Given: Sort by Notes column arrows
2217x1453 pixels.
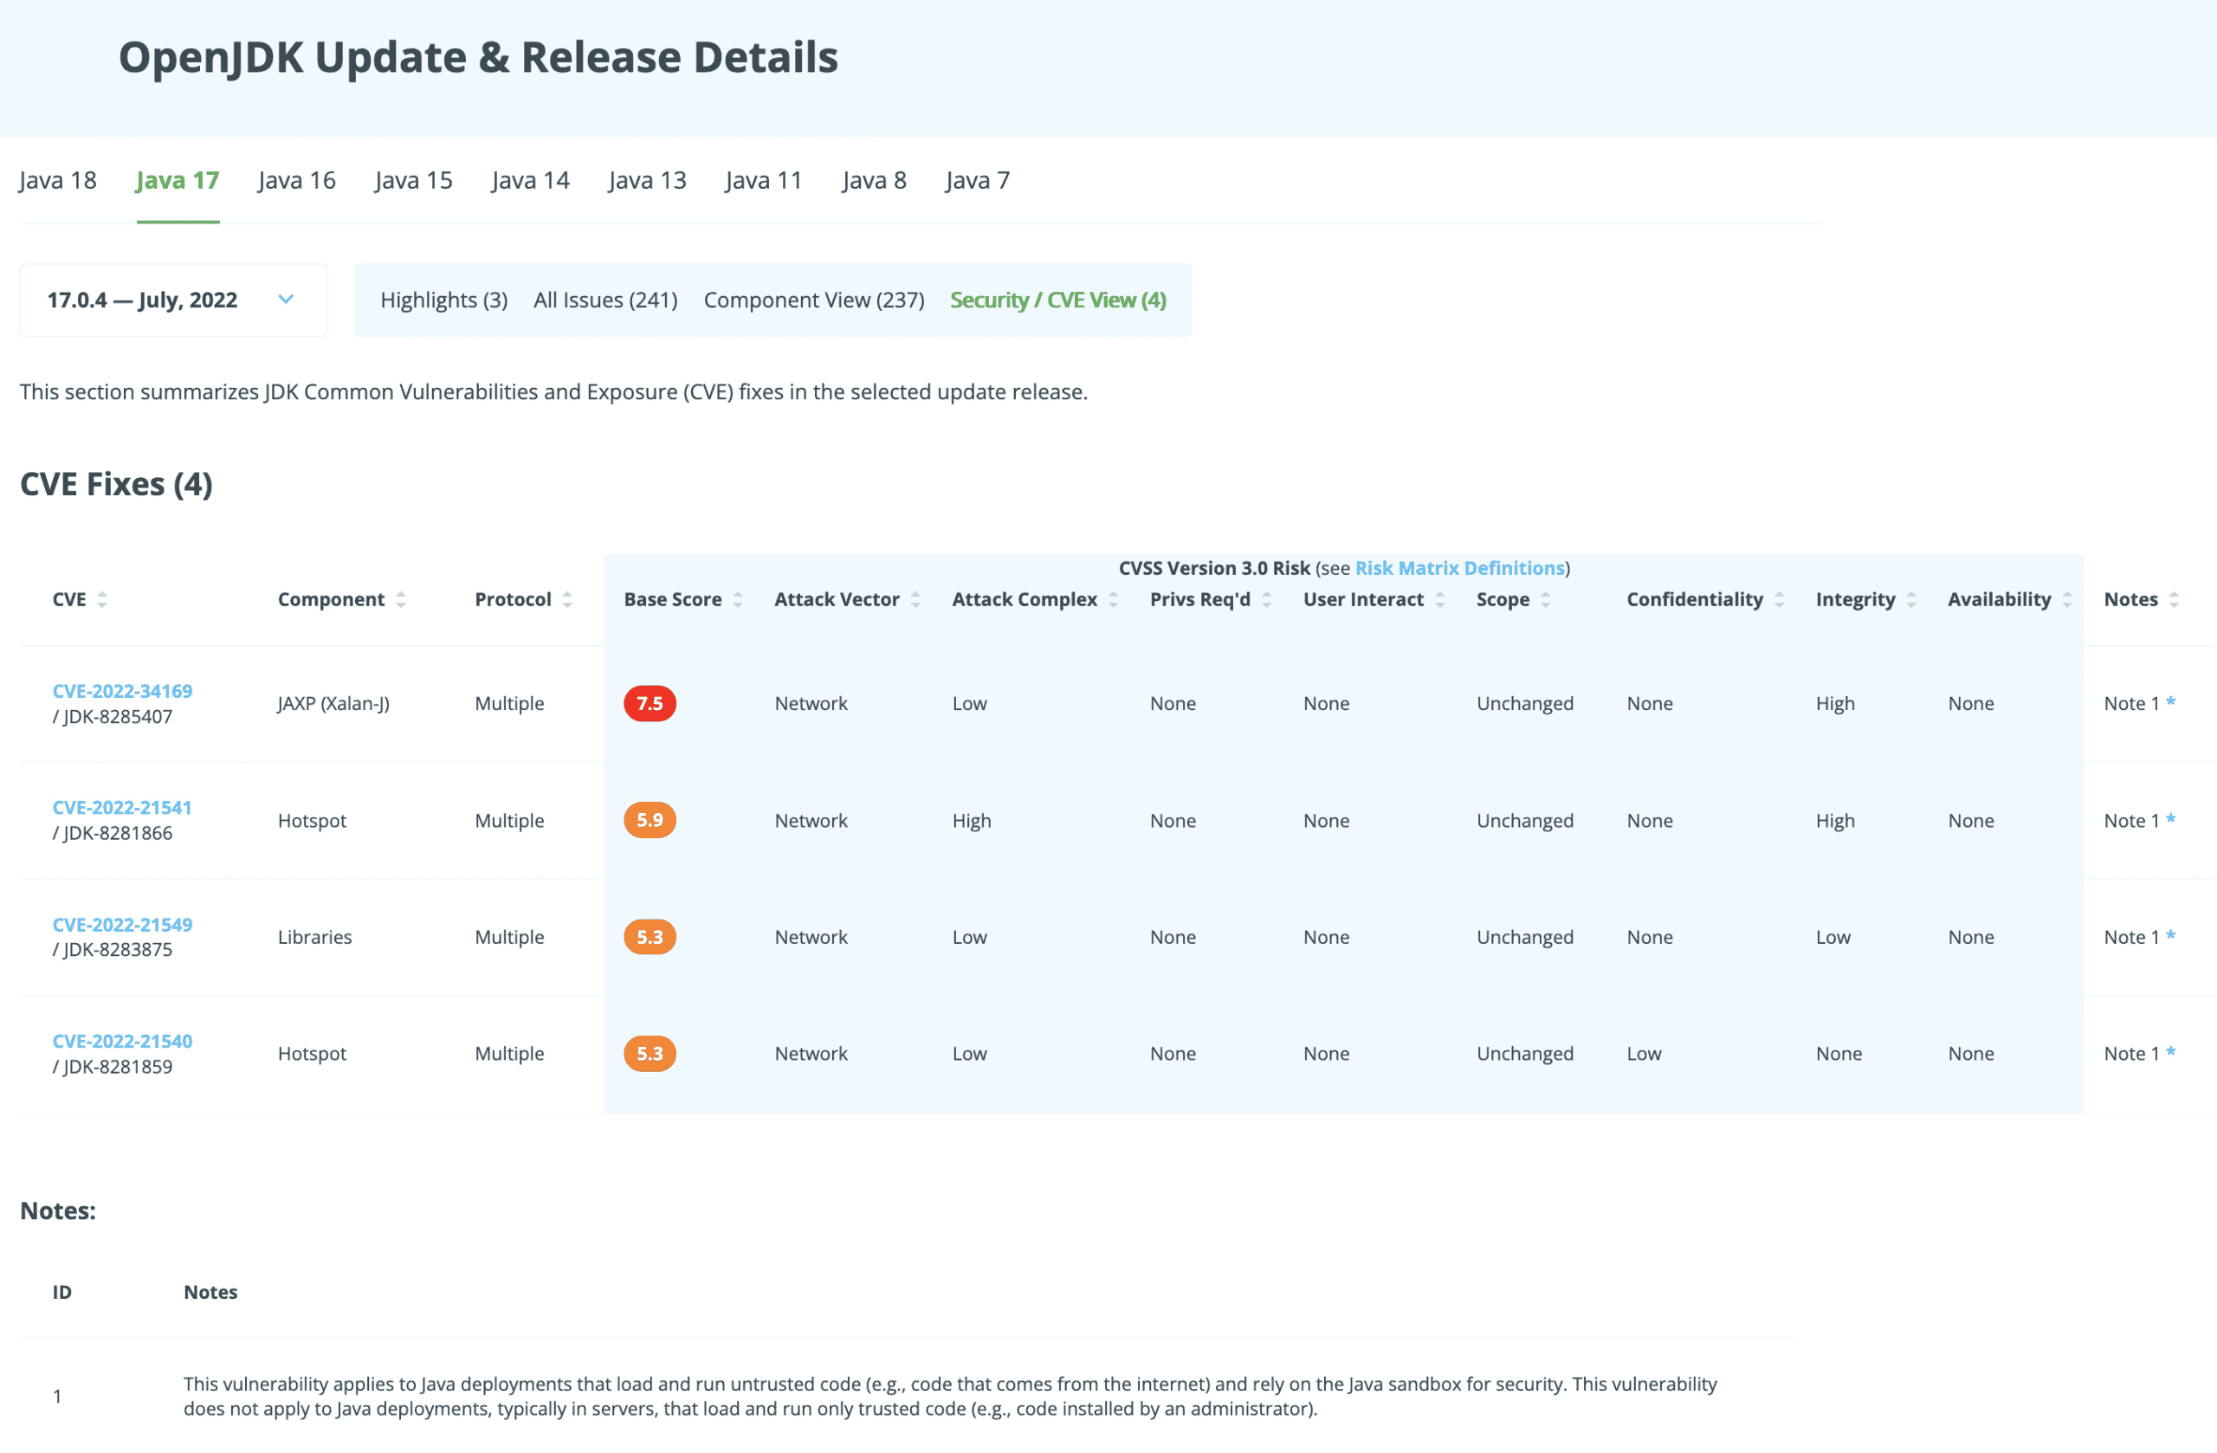Looking at the screenshot, I should click(2175, 600).
